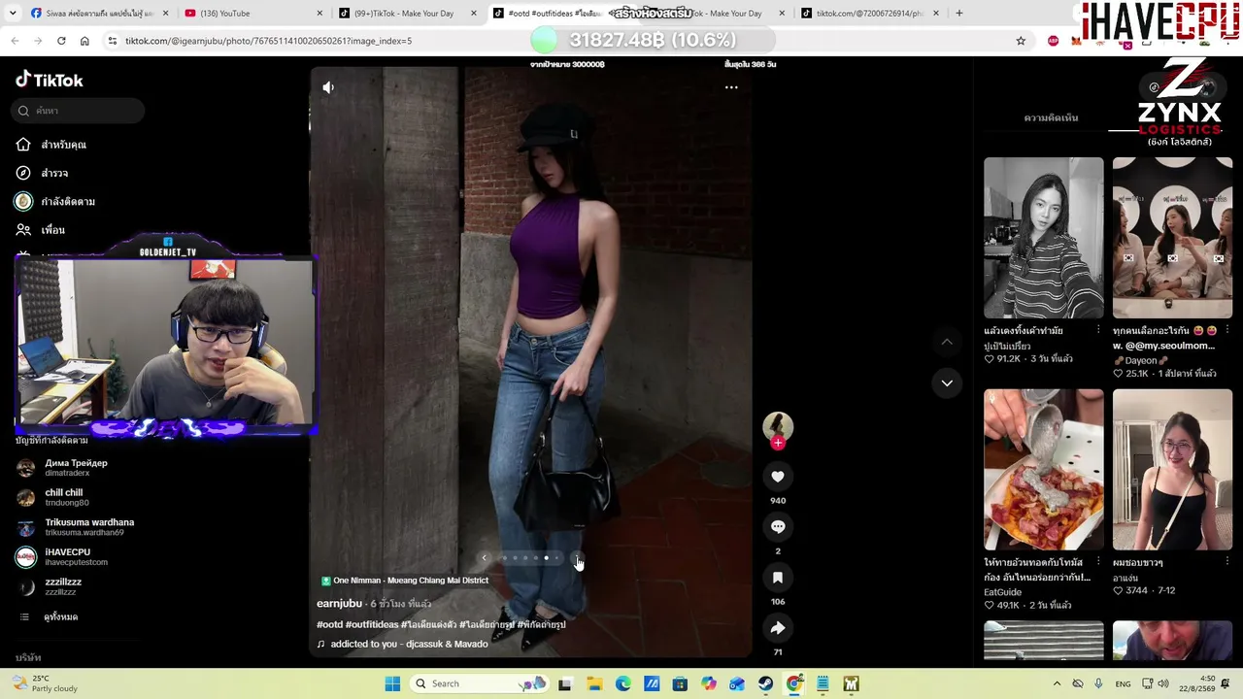
Task: Open followed account chill chill
Action: click(53, 497)
